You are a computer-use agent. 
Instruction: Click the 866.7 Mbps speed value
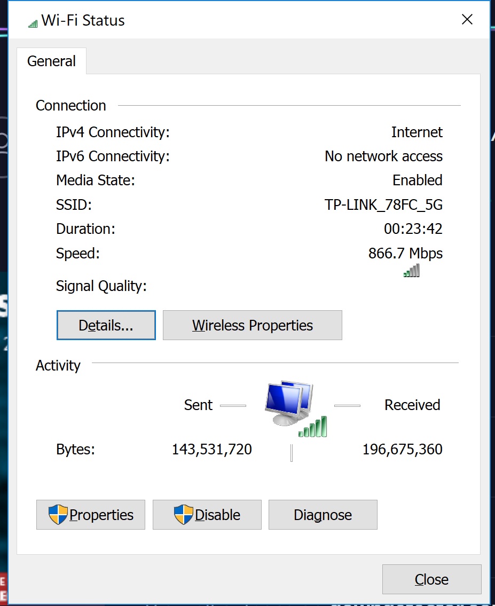tap(405, 253)
